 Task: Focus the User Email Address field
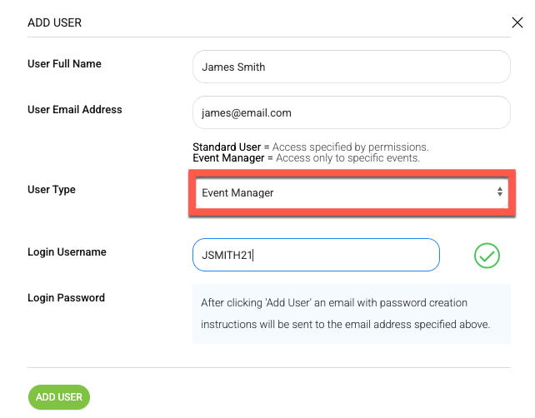(352, 112)
